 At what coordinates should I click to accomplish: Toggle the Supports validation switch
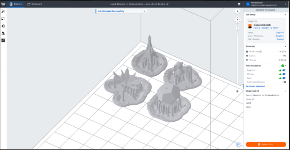(x=284, y=70)
